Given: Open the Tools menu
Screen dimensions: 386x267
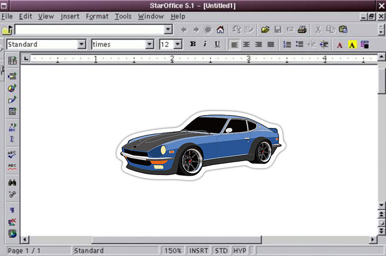Looking at the screenshot, I should coord(123,16).
